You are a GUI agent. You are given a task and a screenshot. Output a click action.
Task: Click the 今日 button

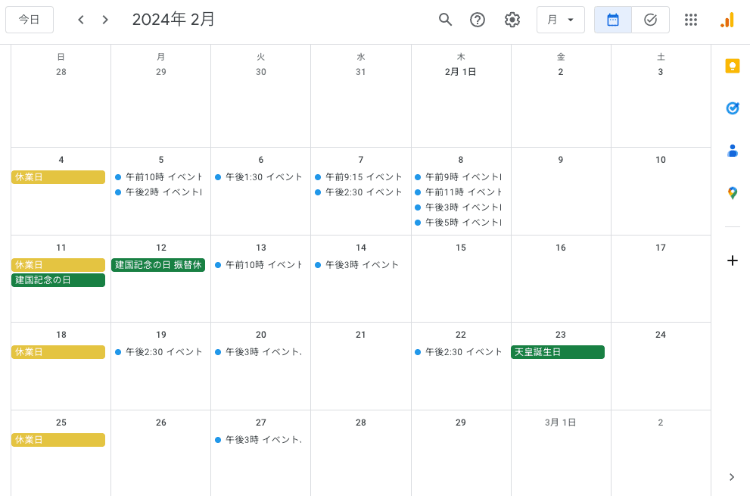coord(30,20)
